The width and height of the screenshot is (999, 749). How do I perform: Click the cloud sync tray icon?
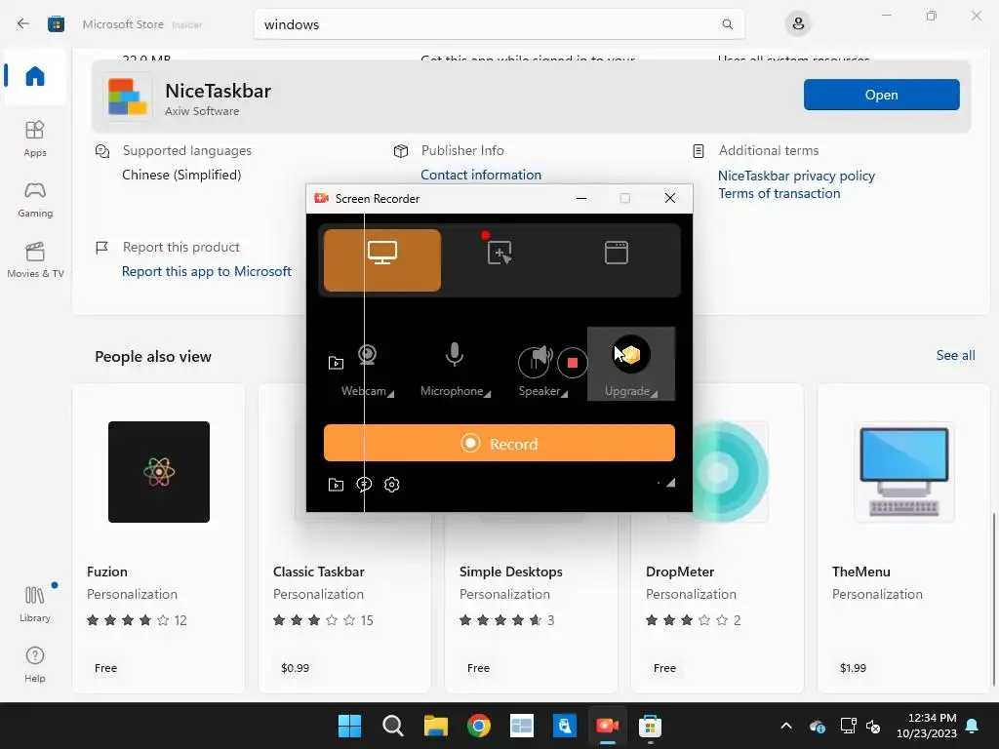point(818,726)
